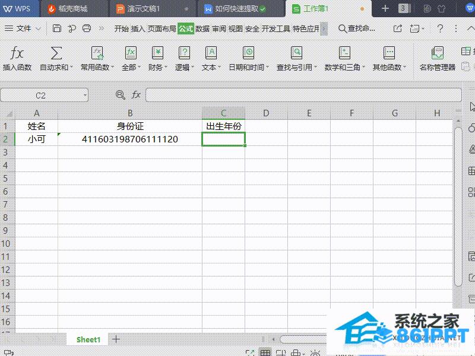Click the Search Command (查找命令) box
This screenshot has height=356, width=475.
click(x=357, y=28)
